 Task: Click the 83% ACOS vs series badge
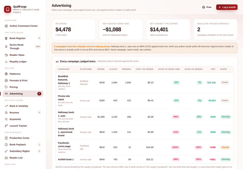click(199, 117)
